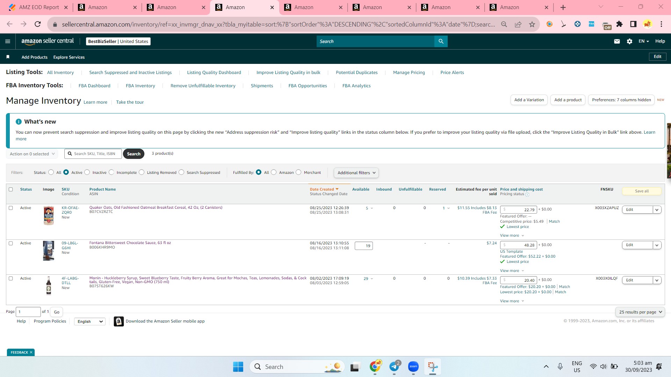
Task: Open the 25 results per page dropdown
Action: coord(640,312)
